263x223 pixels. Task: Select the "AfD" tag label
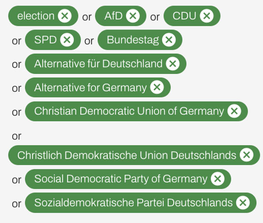click(x=114, y=16)
